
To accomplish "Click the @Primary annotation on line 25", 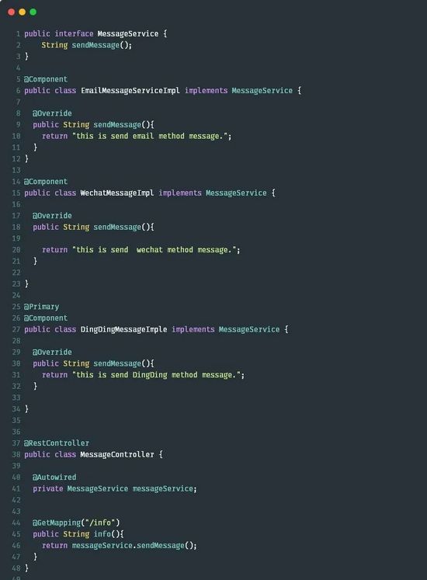I will (x=41, y=307).
